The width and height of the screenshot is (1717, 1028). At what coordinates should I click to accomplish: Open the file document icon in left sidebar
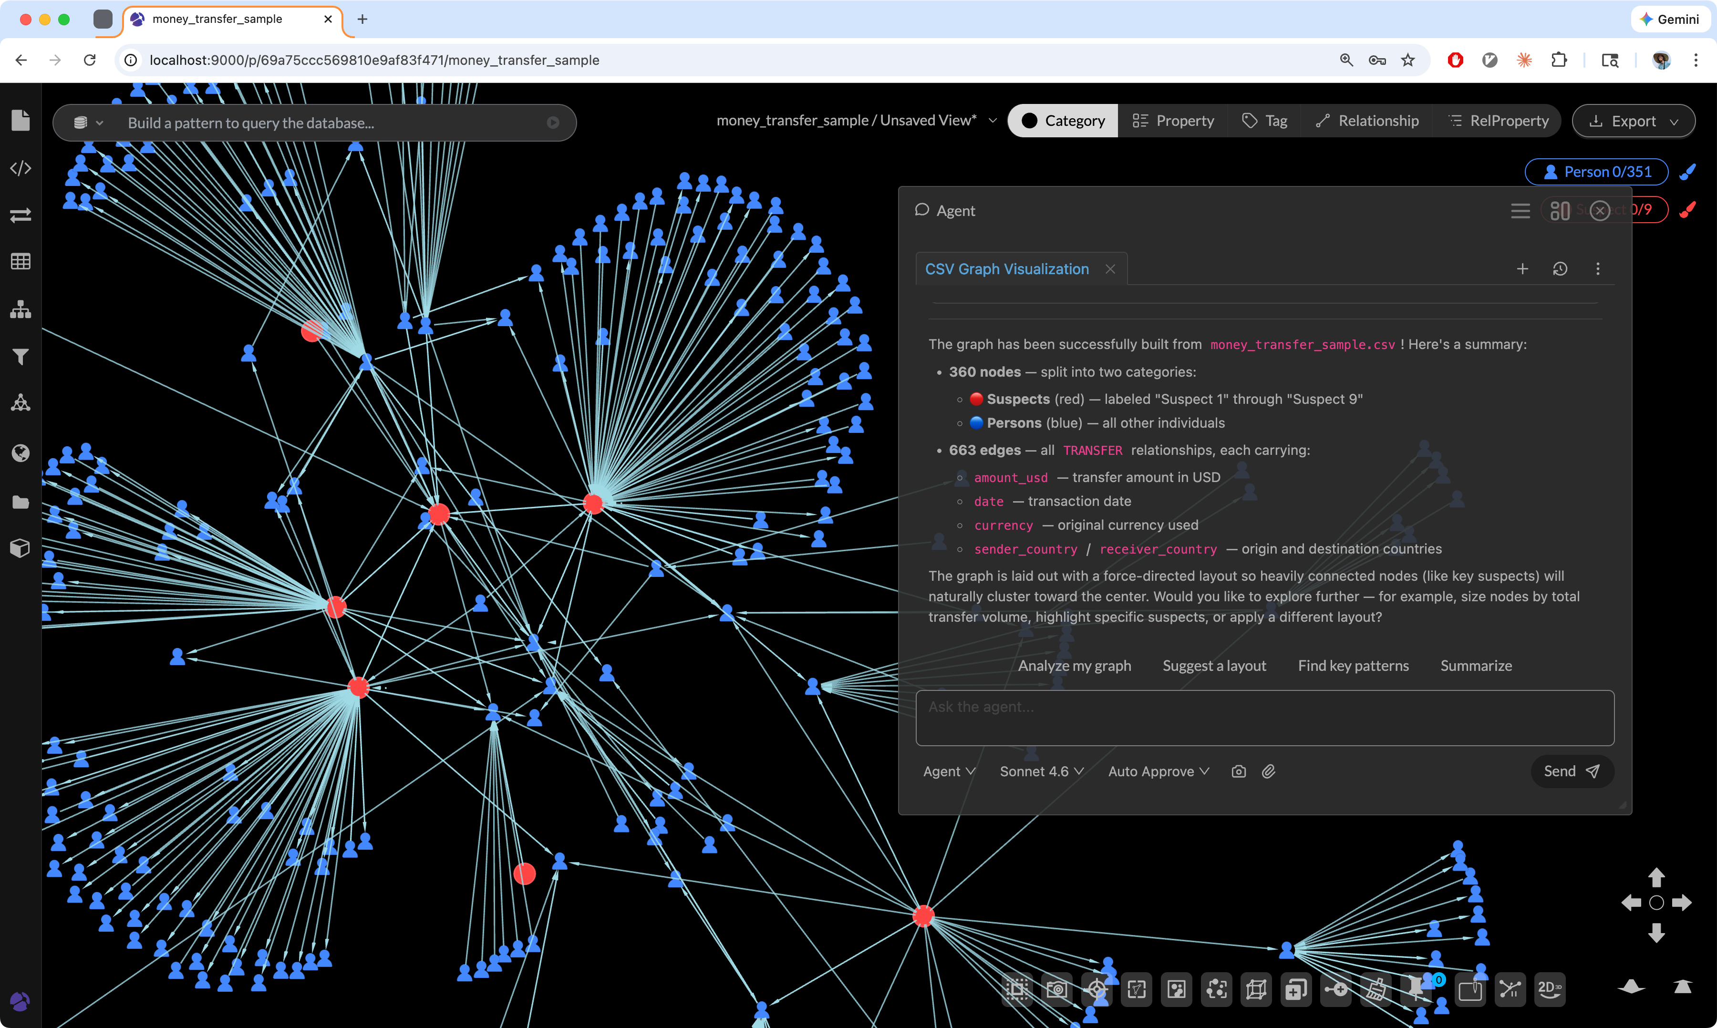tap(21, 121)
